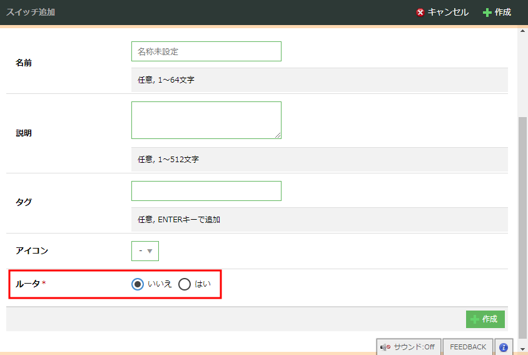The width and height of the screenshot is (528, 355).
Task: Select the はい radio button for ルータ
Action: point(185,284)
